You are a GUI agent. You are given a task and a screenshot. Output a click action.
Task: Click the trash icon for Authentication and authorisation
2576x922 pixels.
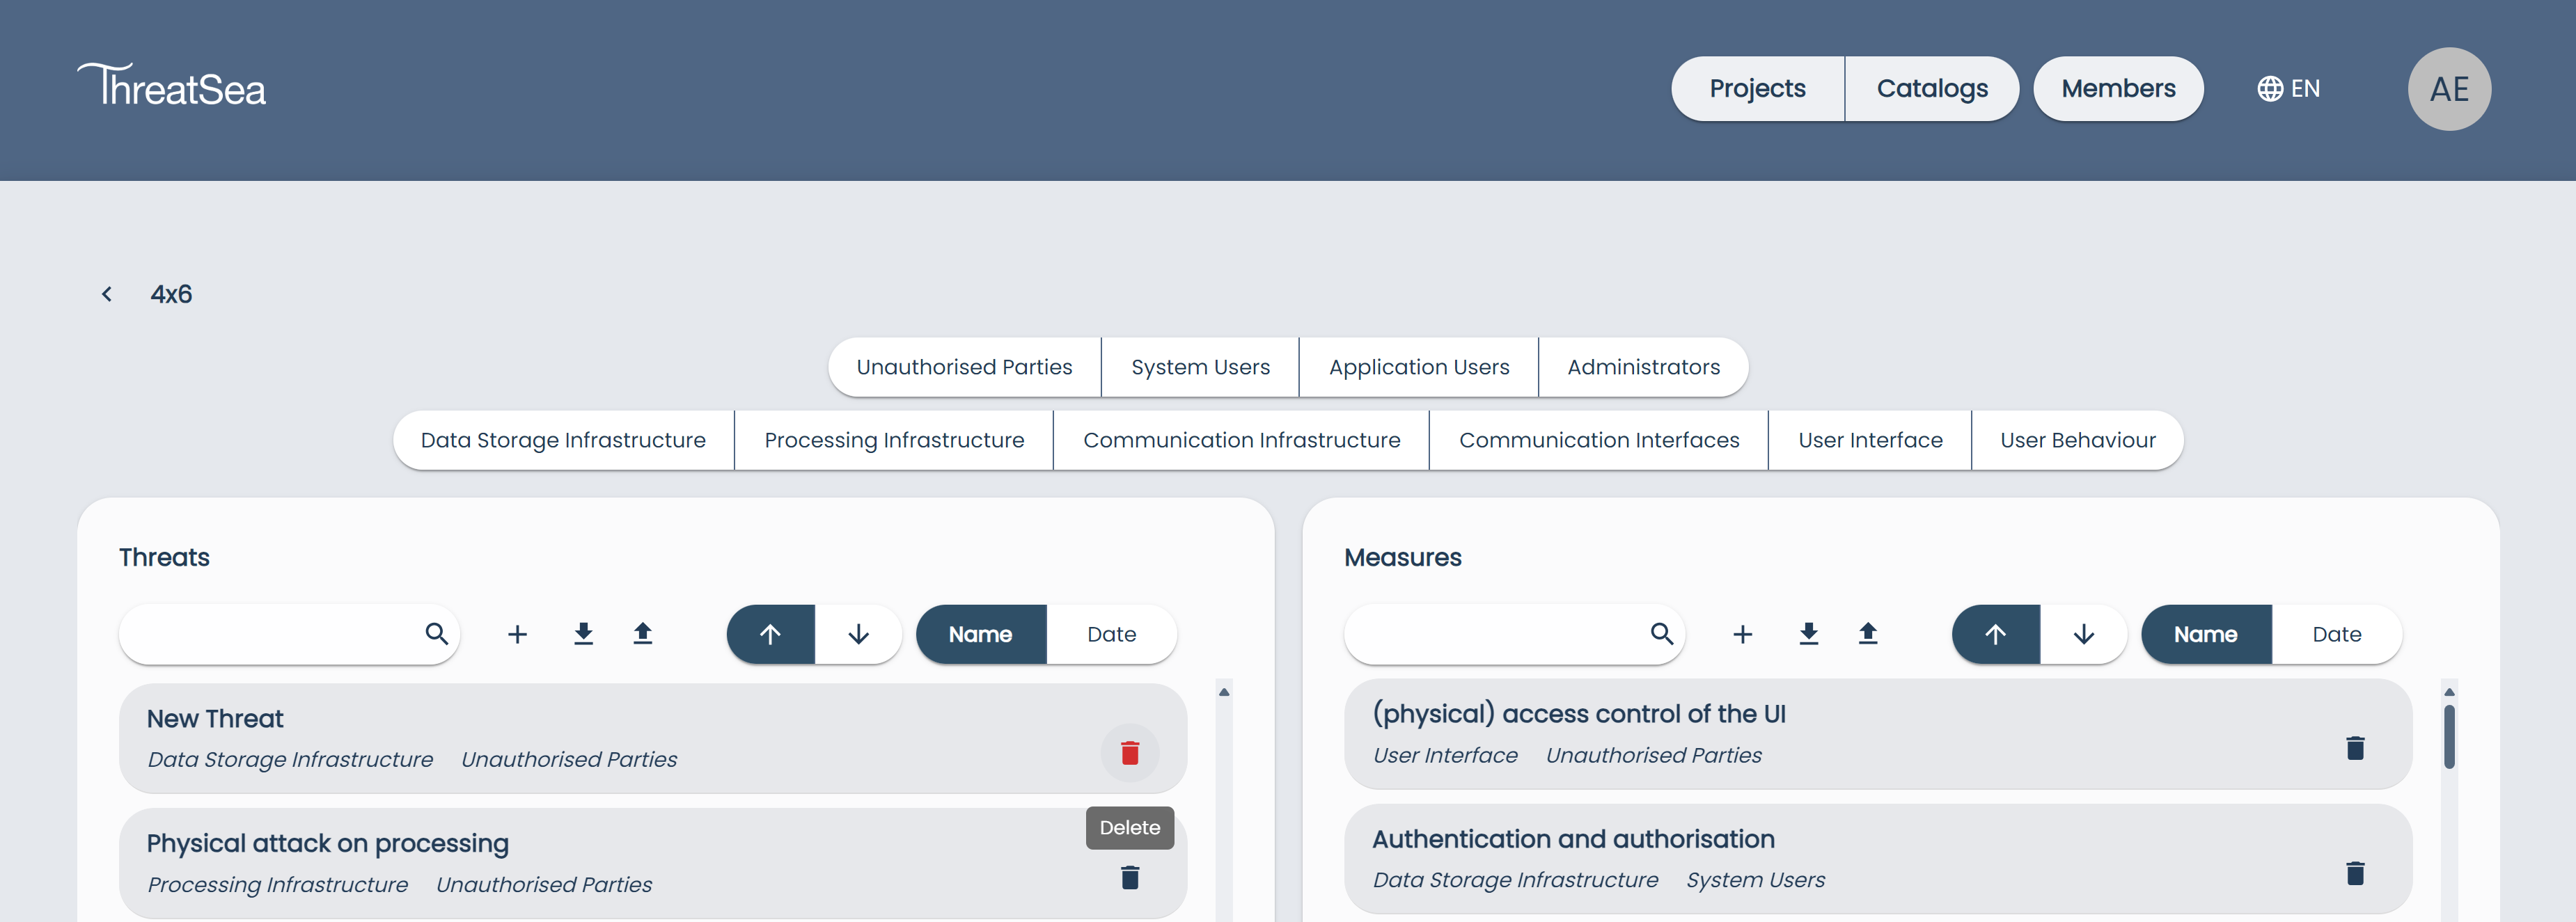coord(2356,872)
